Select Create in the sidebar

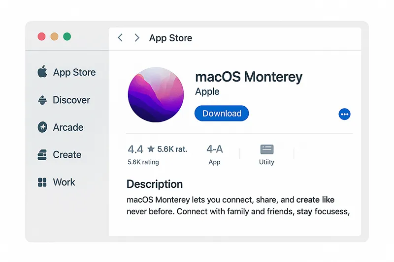coord(67,155)
